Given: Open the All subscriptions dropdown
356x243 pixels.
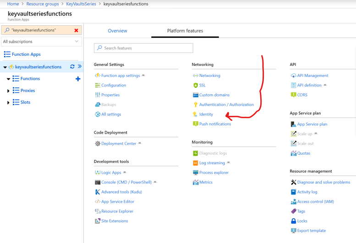Looking at the screenshot, I should [41, 42].
